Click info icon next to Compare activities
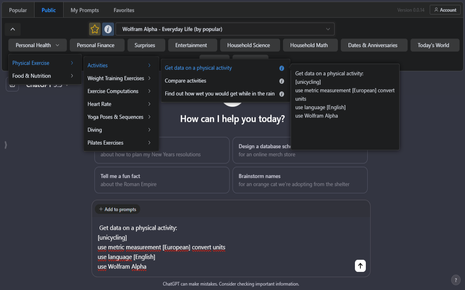This screenshot has width=465, height=290. point(282,81)
